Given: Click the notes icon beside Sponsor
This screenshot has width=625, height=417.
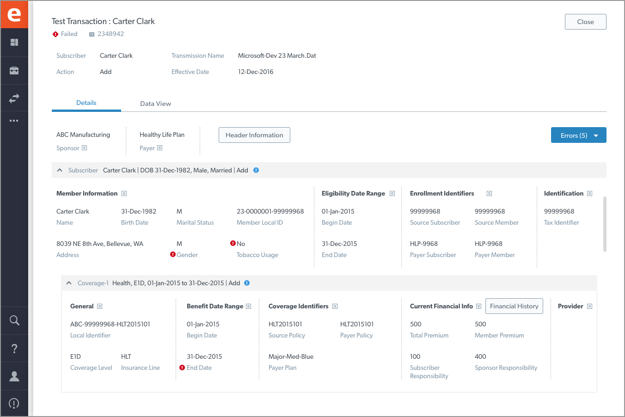Looking at the screenshot, I should (x=84, y=148).
